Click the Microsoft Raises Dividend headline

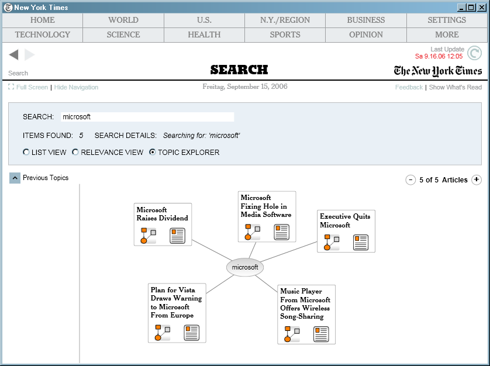pos(162,214)
